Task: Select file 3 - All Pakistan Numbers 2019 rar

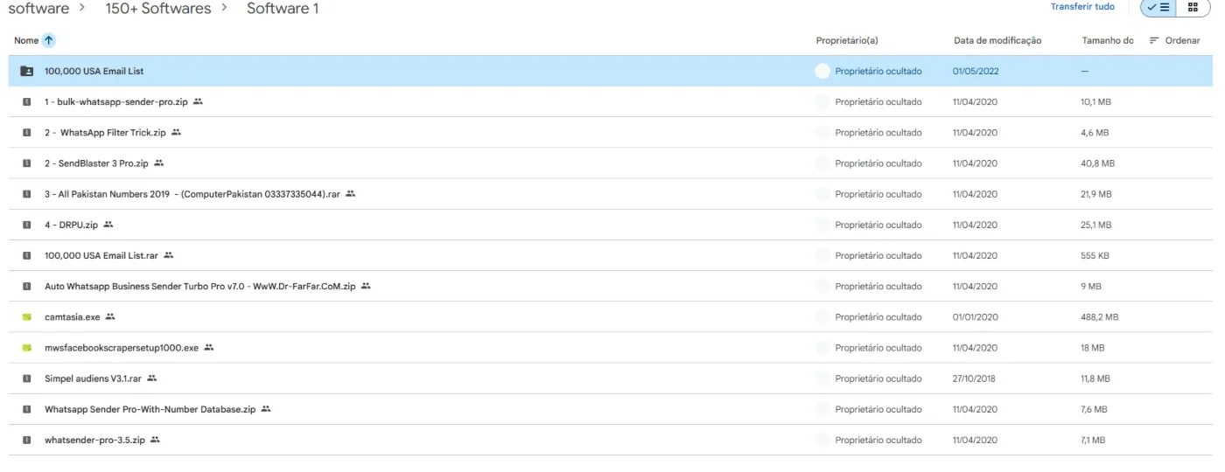Action: tap(610, 194)
